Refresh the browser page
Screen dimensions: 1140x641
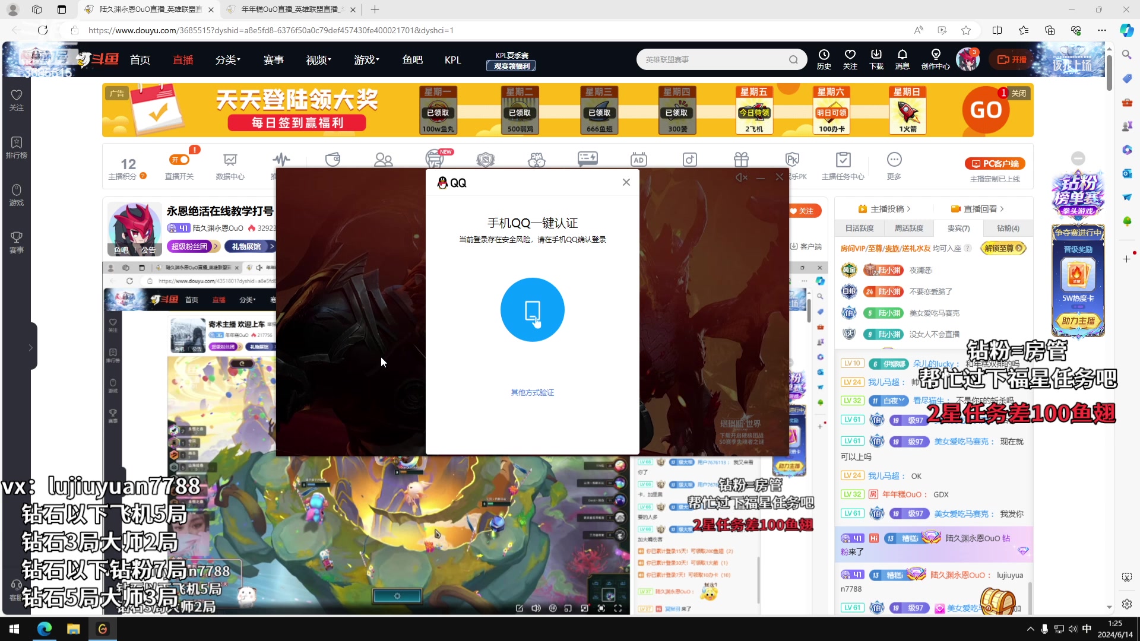(x=43, y=30)
